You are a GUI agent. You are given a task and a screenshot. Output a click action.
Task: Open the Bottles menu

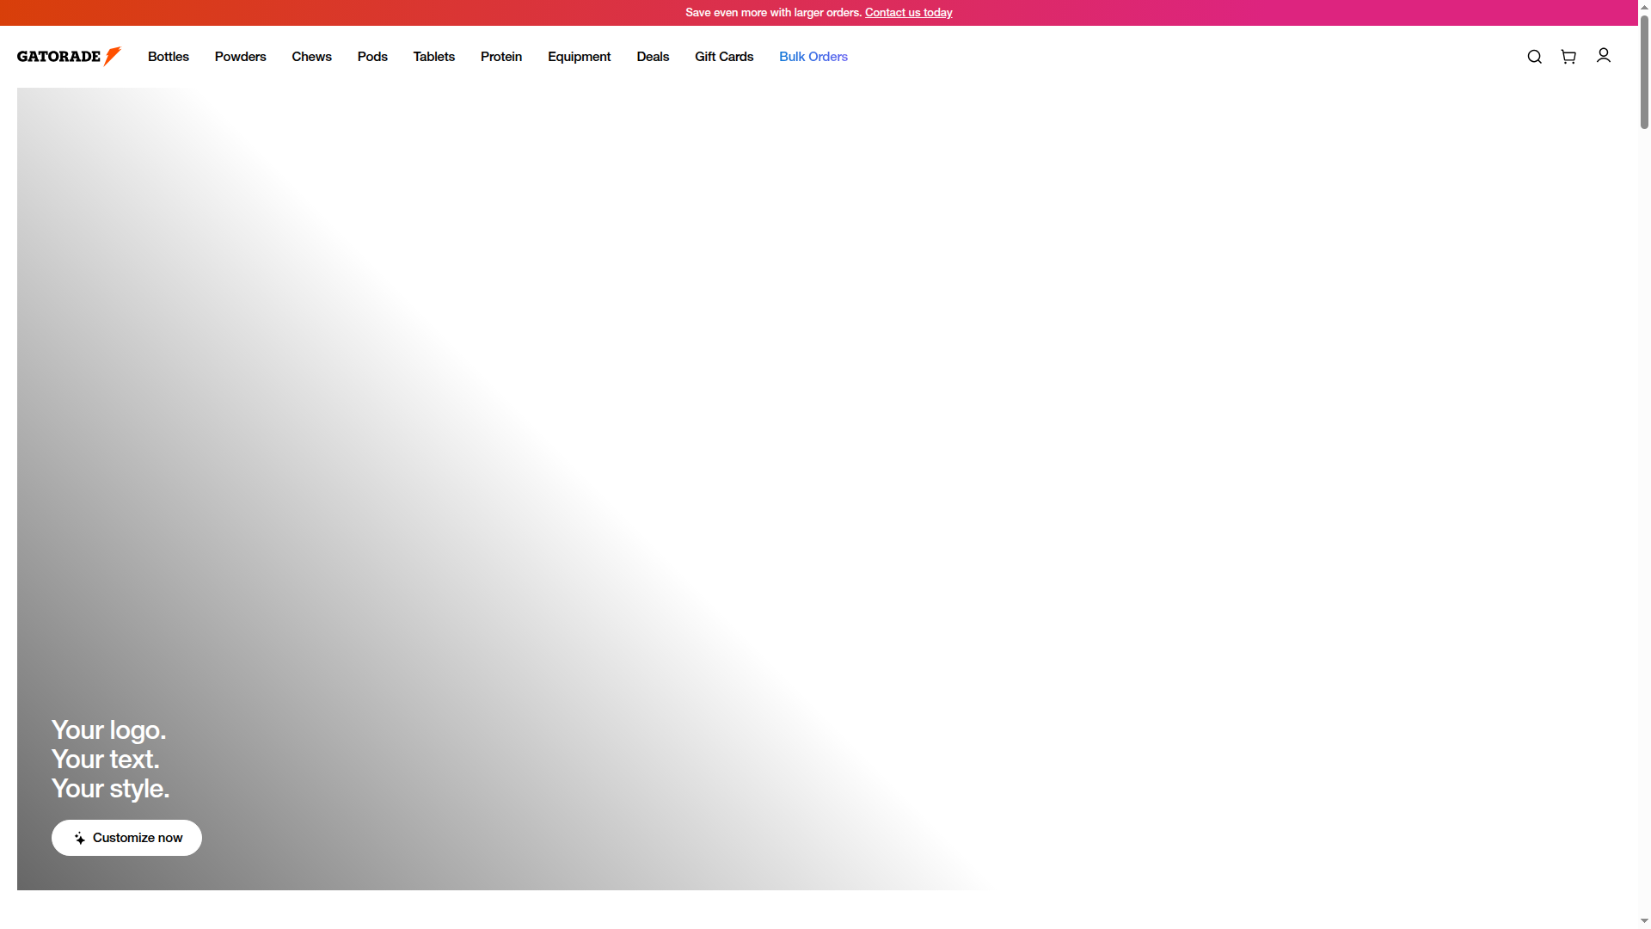click(x=169, y=57)
